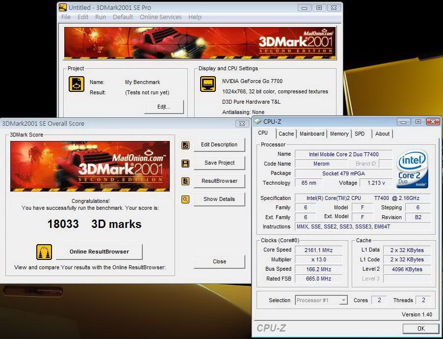Screen dimensions: 443x339
Task: Click the ResultBrowser button
Action: (x=219, y=181)
